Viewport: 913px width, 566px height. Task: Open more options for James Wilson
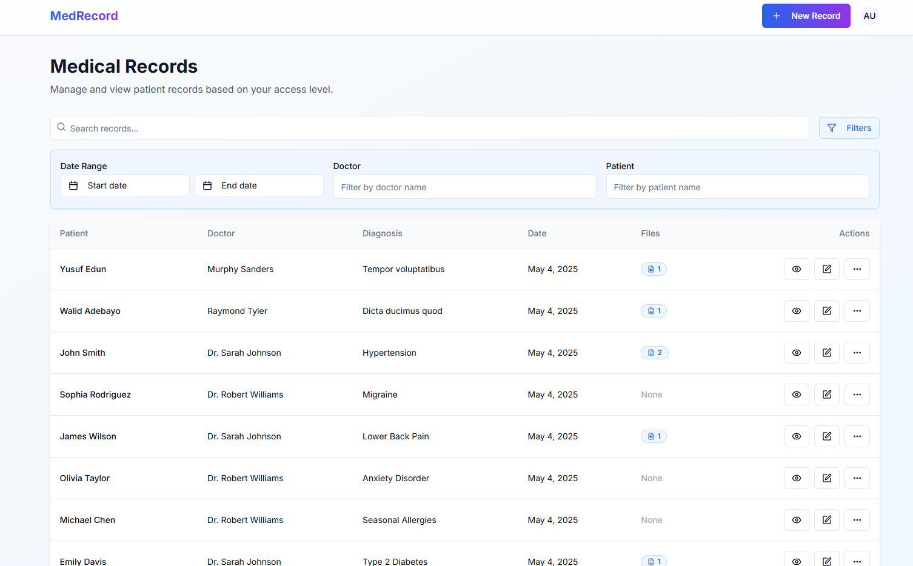[857, 436]
